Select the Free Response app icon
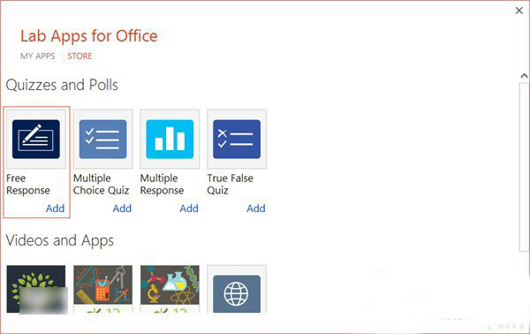The height and width of the screenshot is (334, 530). (x=36, y=139)
